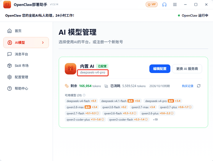
Task: Open the hamburger menu in title bar
Action: click(175, 5)
